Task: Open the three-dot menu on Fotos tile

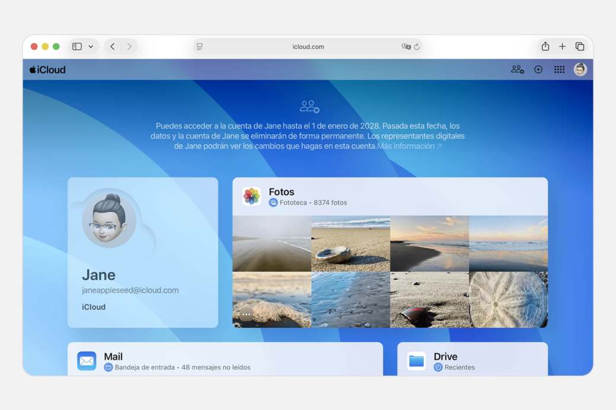Action: click(246, 315)
